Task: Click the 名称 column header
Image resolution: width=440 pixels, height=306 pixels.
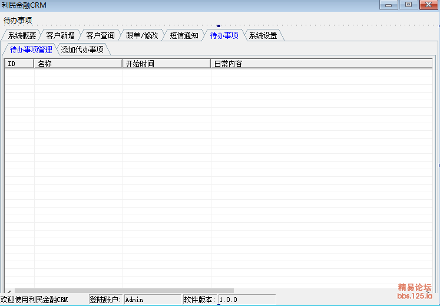Action: [78, 64]
